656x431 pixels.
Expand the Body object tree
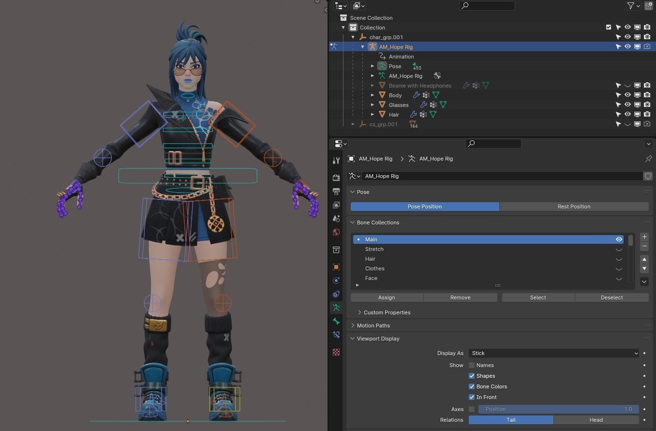(x=373, y=95)
